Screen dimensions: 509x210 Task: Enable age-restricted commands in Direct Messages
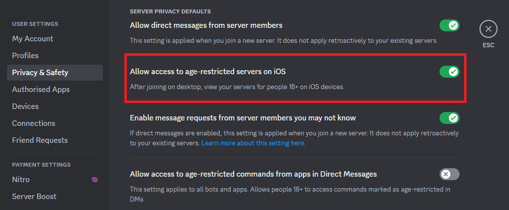pyautogui.click(x=449, y=174)
